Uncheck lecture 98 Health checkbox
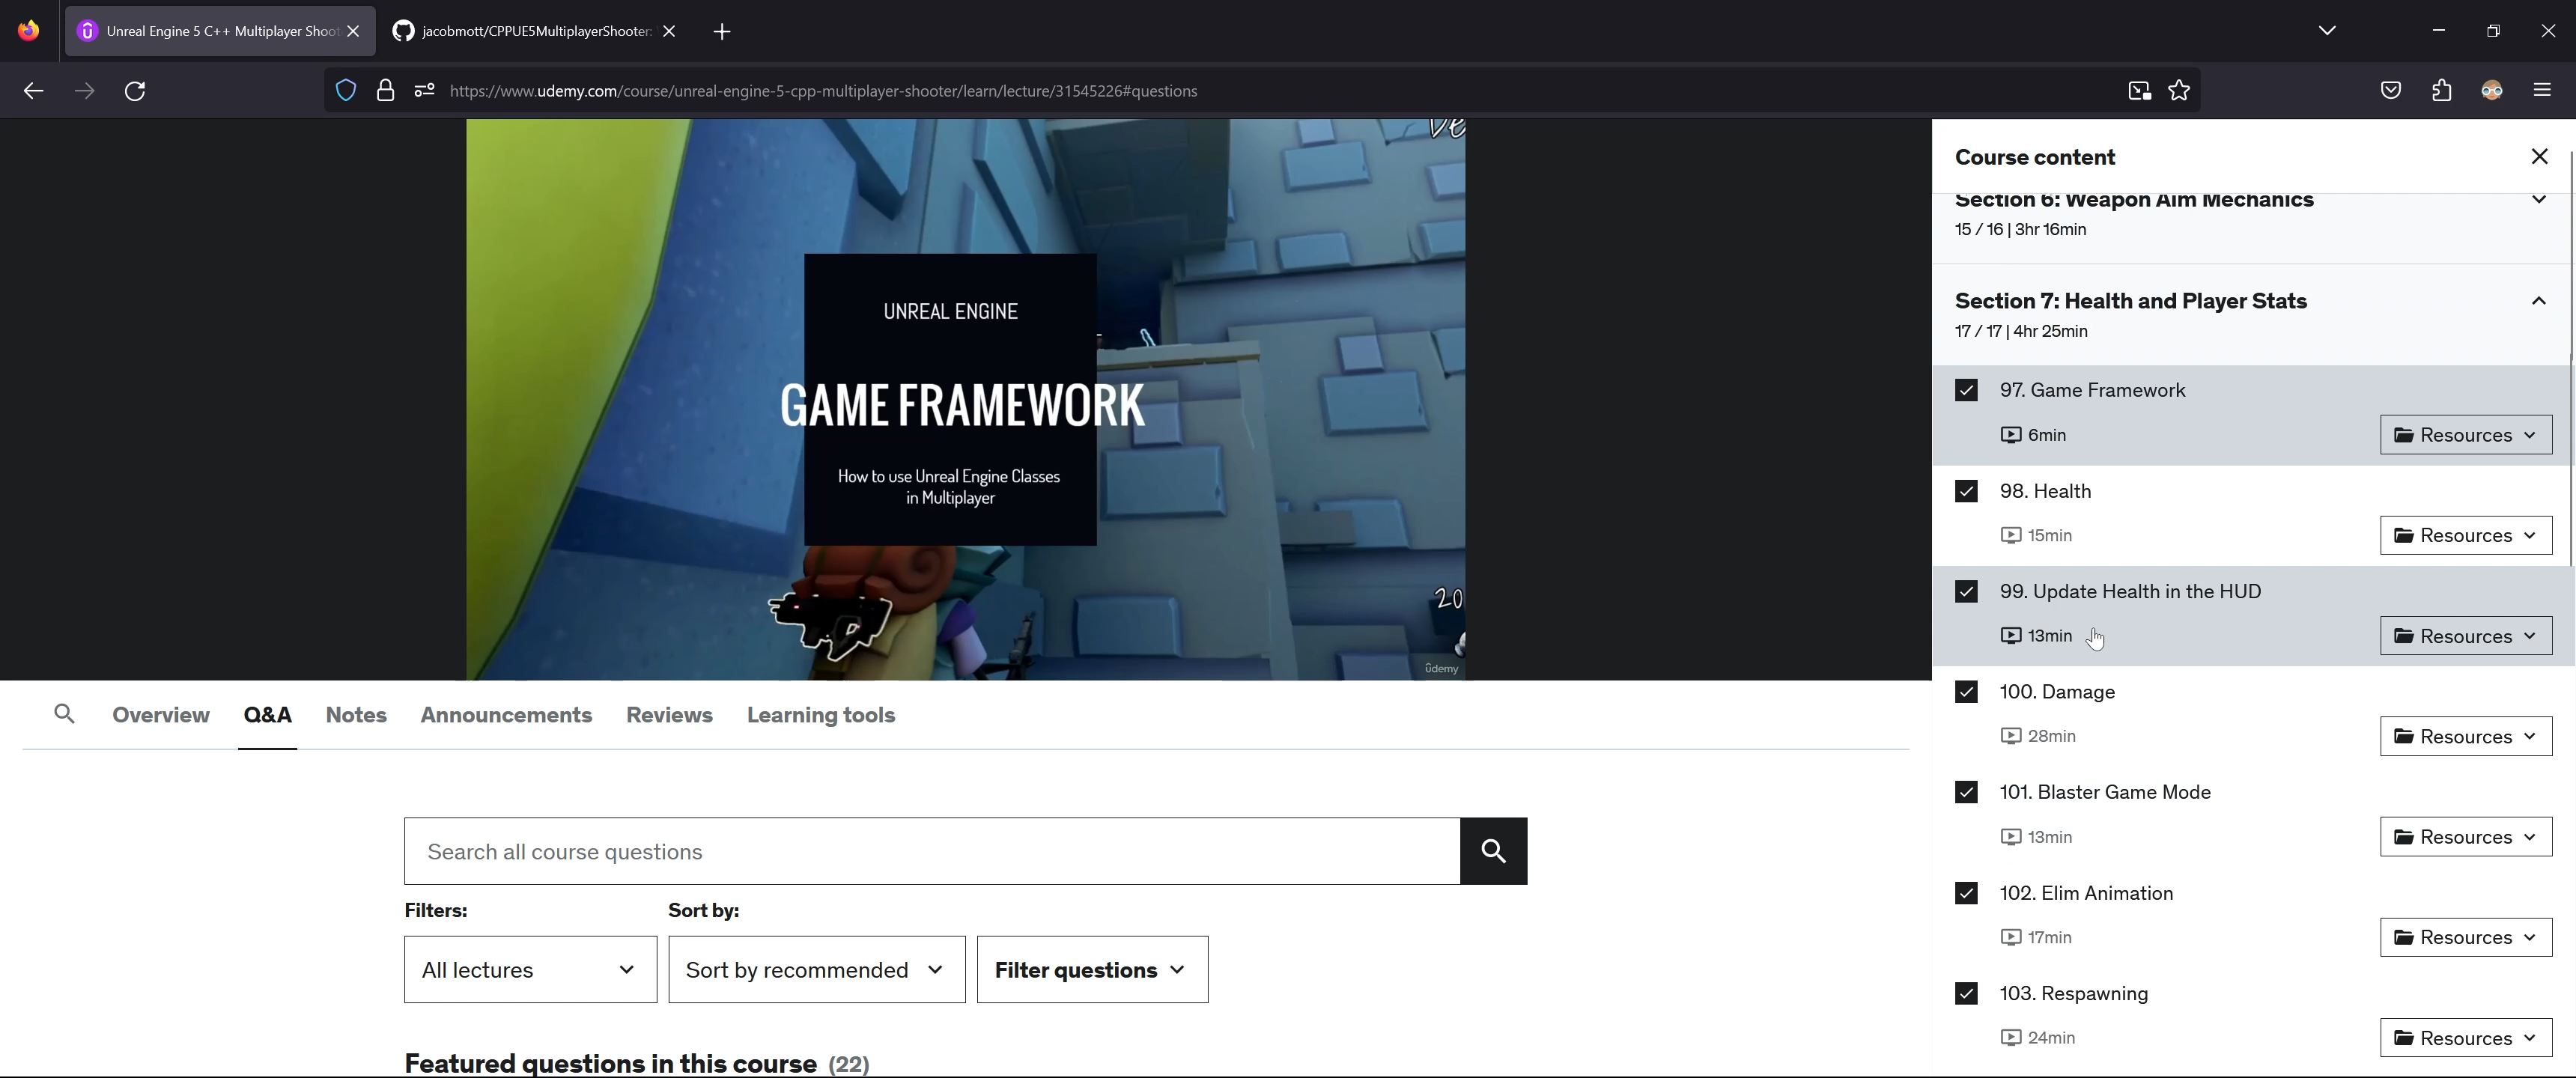This screenshot has width=2576, height=1078. pyautogui.click(x=1966, y=491)
